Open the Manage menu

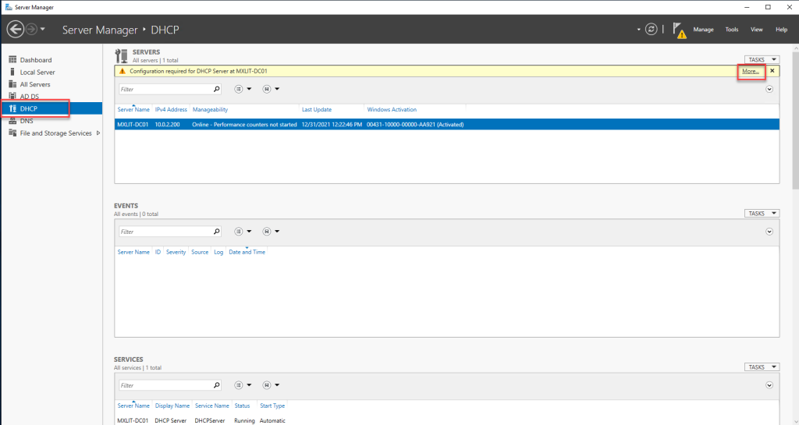click(703, 30)
